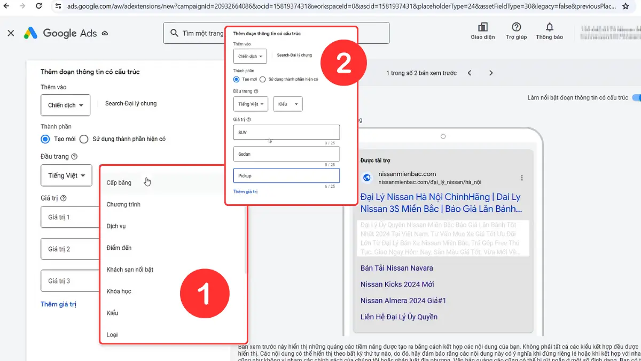Click help icon next to Đầu trang
This screenshot has height=361, width=641.
pos(74,157)
